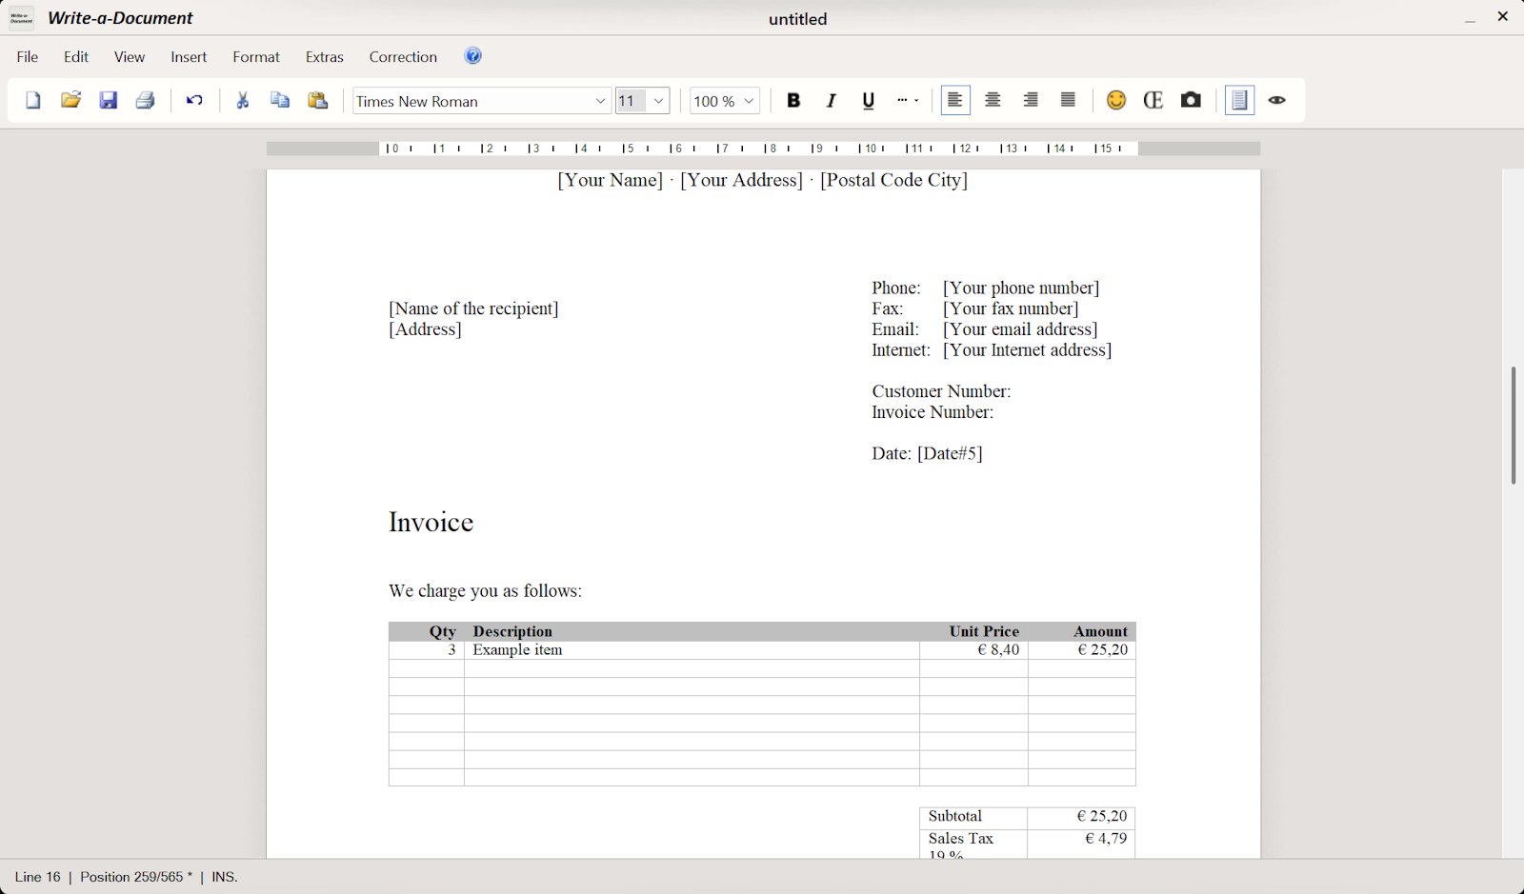Click the unit price cell € 8,40

click(973, 650)
